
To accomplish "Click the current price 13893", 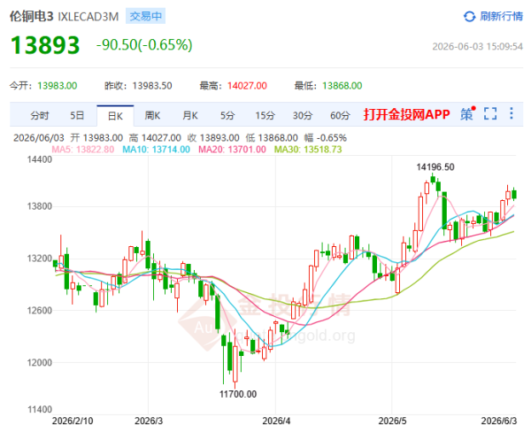I will click(45, 45).
